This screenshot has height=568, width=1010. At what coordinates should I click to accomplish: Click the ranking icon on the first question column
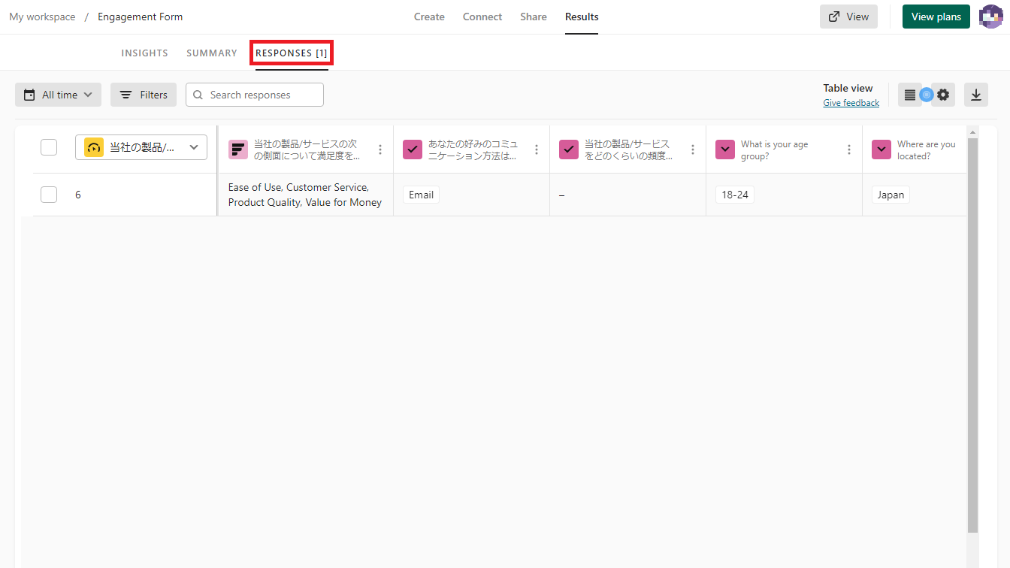pyautogui.click(x=237, y=150)
